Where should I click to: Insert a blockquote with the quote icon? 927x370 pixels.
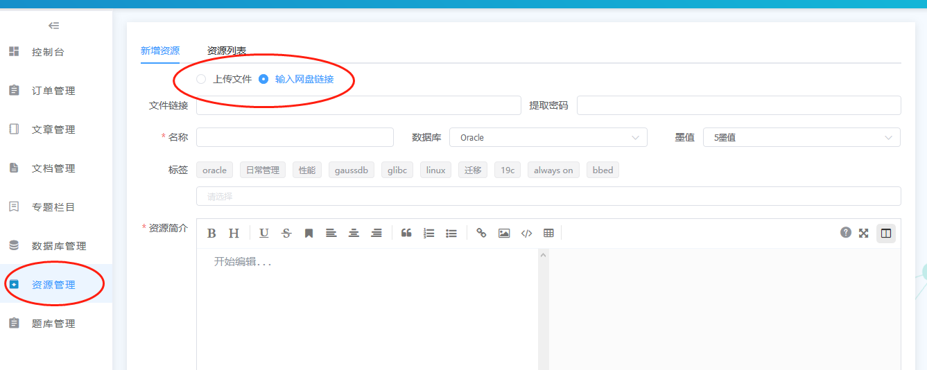tap(406, 234)
